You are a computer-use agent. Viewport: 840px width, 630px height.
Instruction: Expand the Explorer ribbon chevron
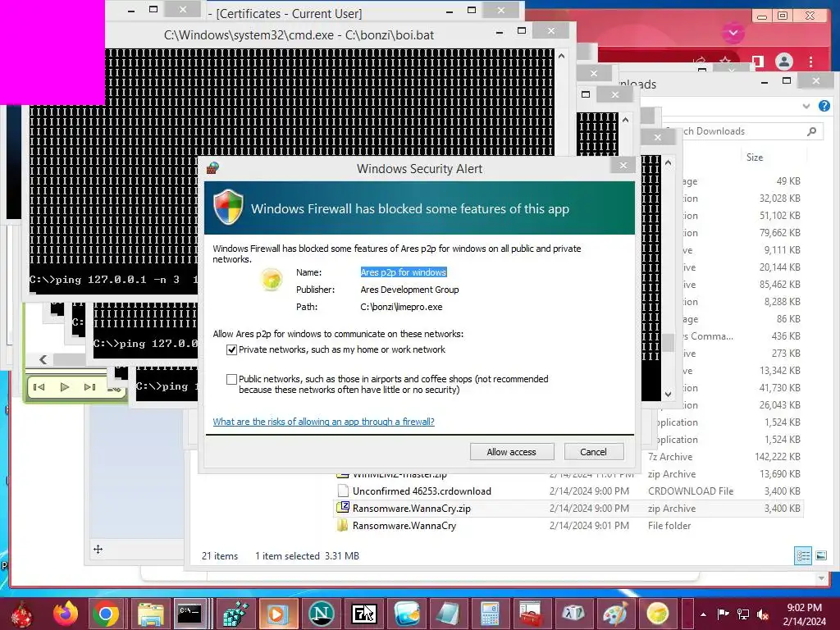click(x=806, y=106)
